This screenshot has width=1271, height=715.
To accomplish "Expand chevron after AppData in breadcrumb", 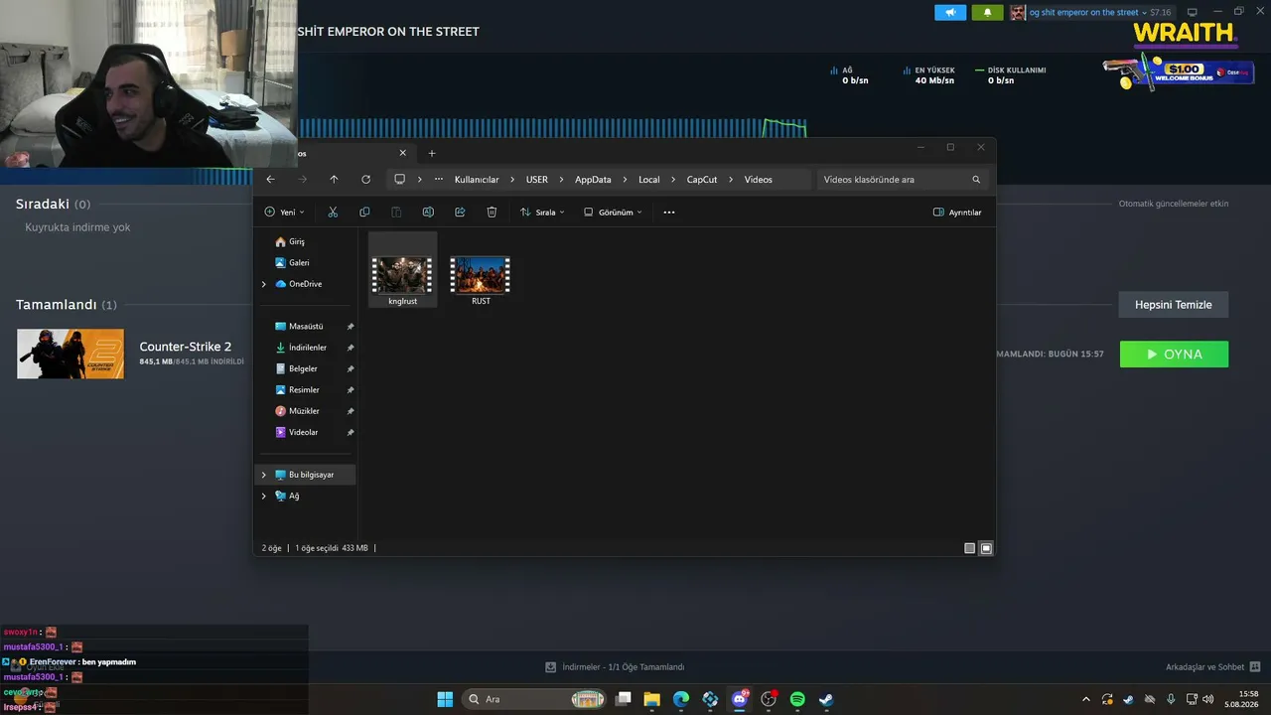I will pyautogui.click(x=625, y=180).
